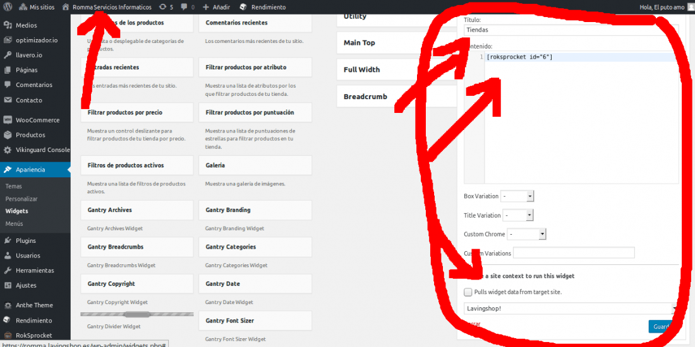This screenshot has height=347, width=695.
Task: Expand the Full Width widget area
Action: 396,69
